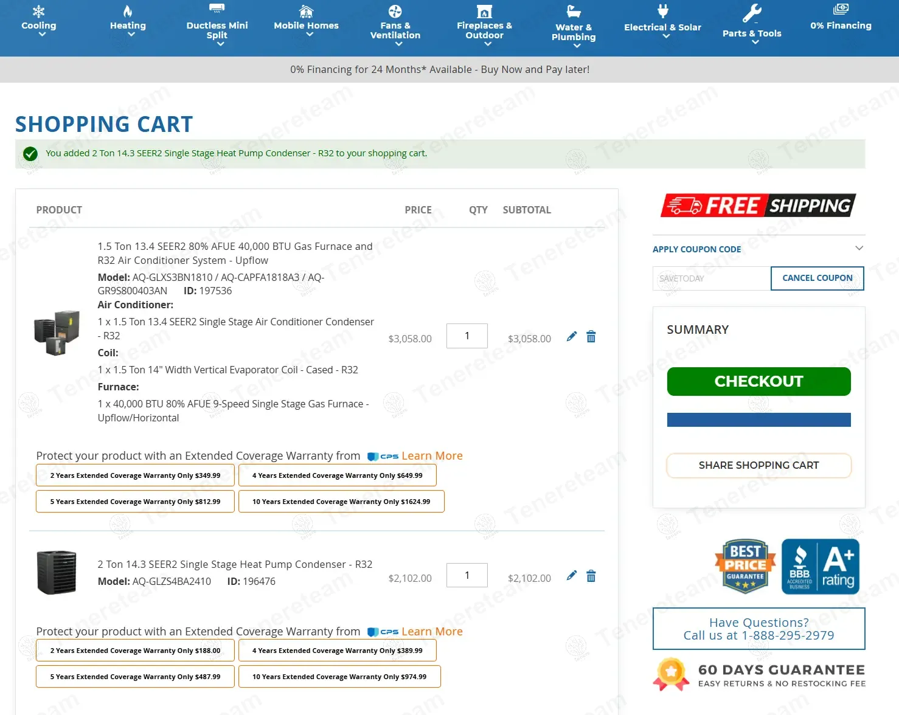Collapse the Apply Coupon Code section

click(859, 248)
